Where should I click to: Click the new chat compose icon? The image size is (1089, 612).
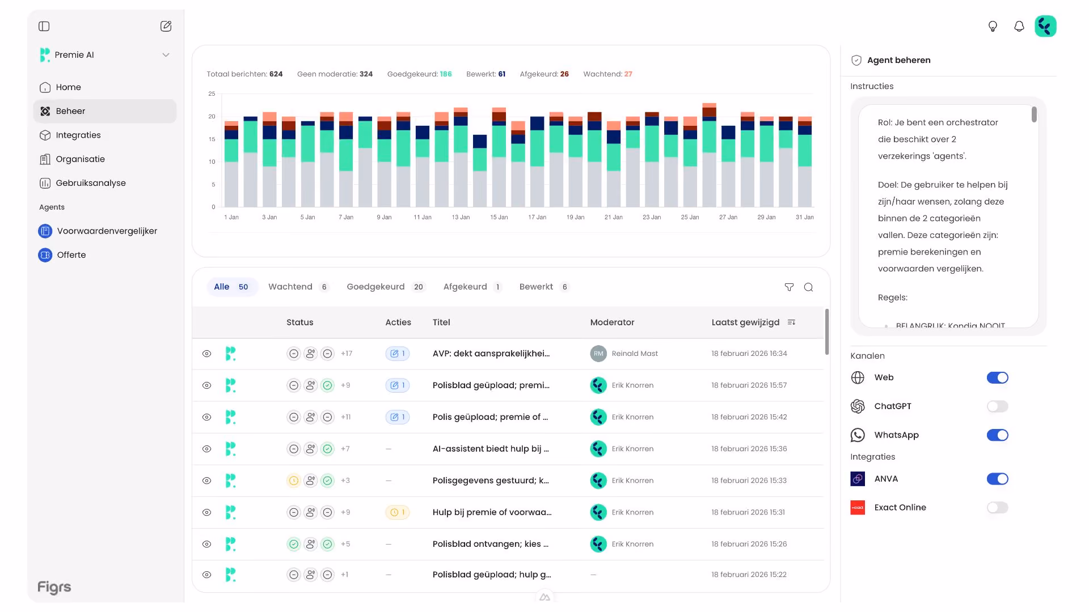click(x=166, y=26)
